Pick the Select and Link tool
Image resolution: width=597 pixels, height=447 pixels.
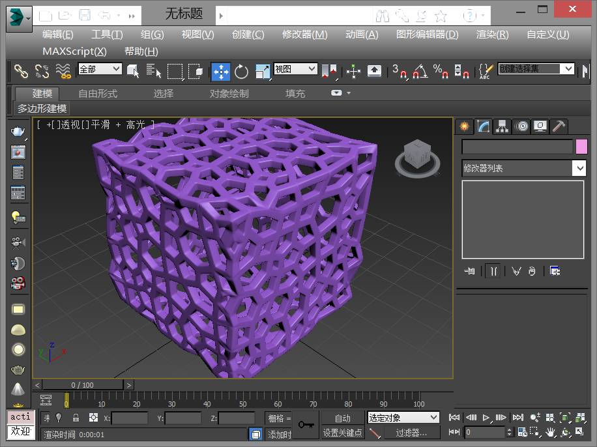(21, 71)
